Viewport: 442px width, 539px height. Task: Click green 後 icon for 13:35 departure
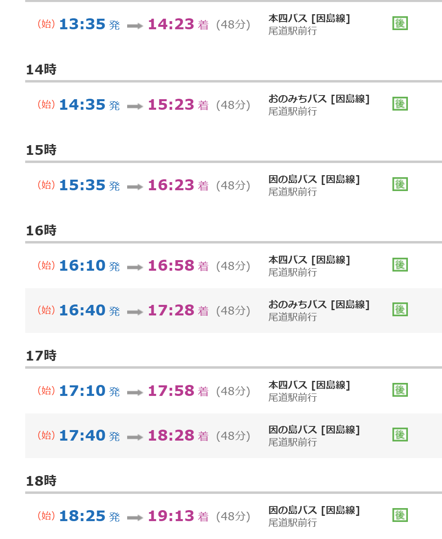click(x=400, y=23)
